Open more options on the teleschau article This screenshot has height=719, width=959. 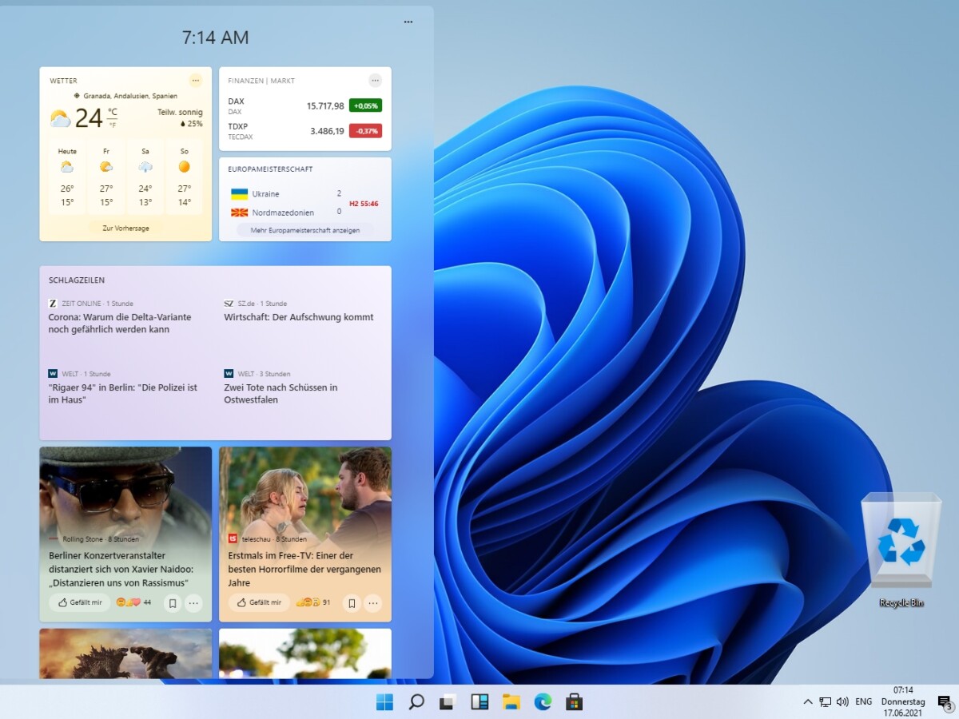(x=372, y=603)
